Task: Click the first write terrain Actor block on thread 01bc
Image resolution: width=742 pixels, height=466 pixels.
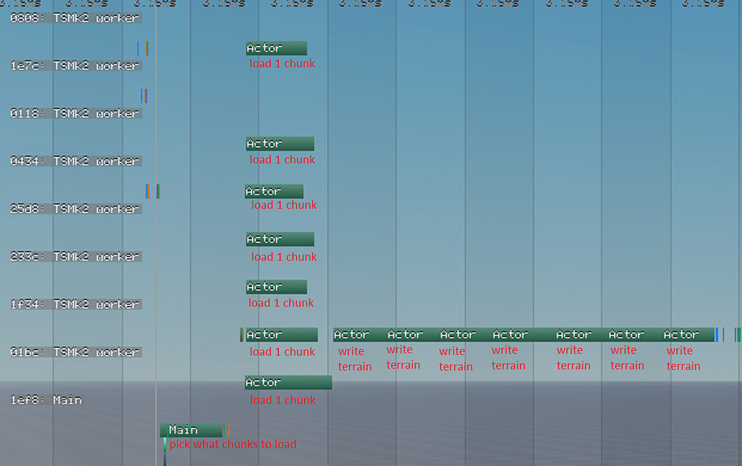Action: click(355, 334)
